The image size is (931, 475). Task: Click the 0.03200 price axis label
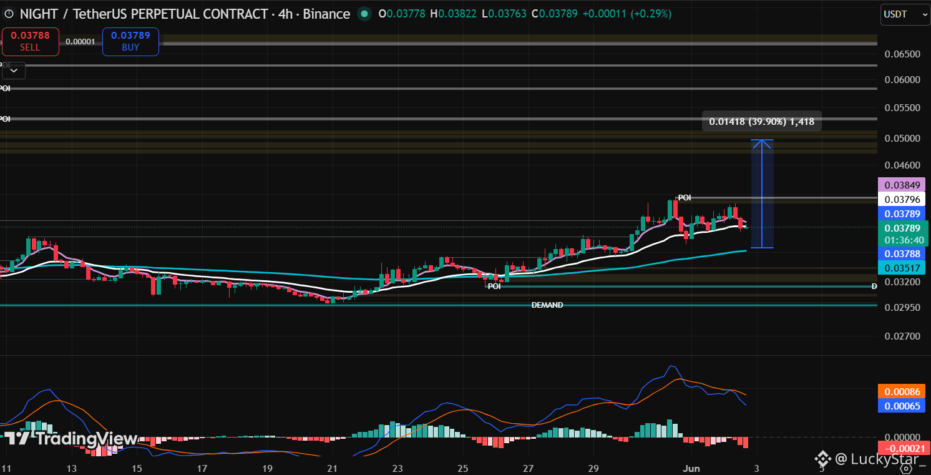903,282
